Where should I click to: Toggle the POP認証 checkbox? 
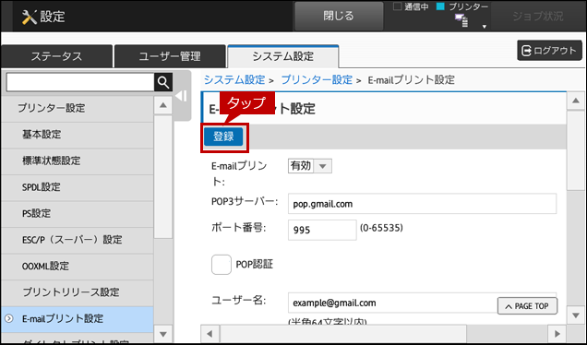tap(222, 265)
